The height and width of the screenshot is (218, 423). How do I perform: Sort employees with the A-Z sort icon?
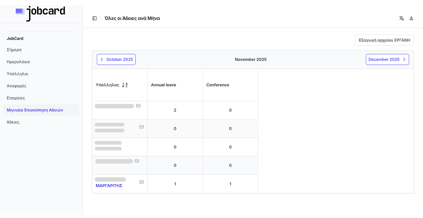(124, 85)
